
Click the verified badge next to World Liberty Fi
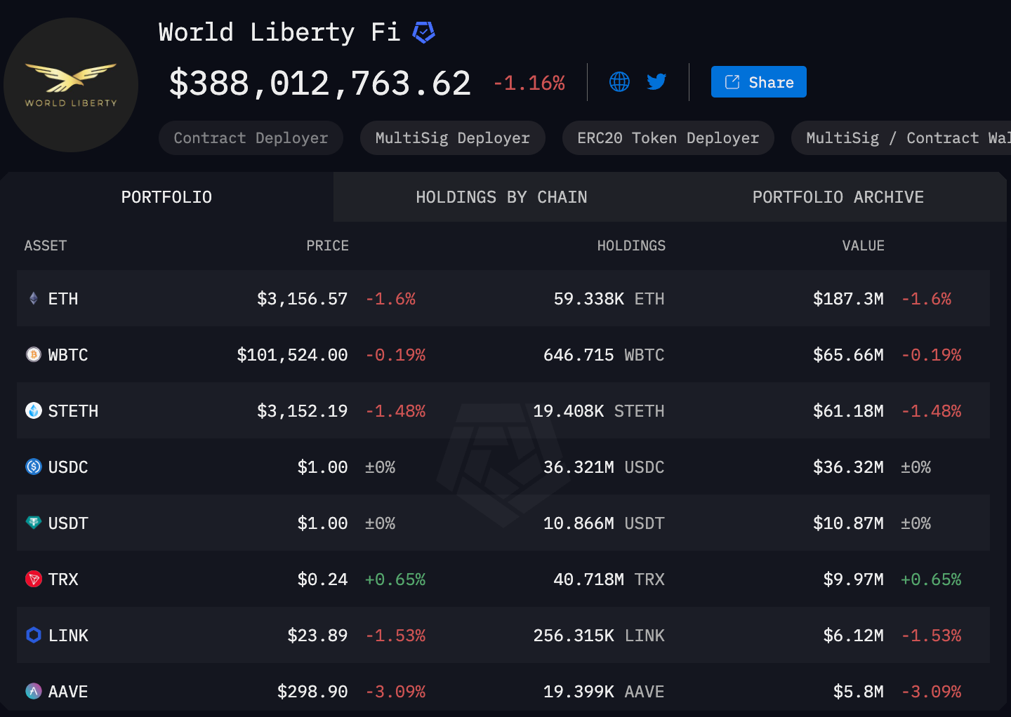(x=423, y=32)
